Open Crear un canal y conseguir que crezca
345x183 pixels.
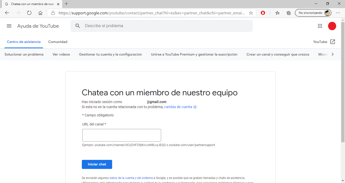[x=278, y=54]
